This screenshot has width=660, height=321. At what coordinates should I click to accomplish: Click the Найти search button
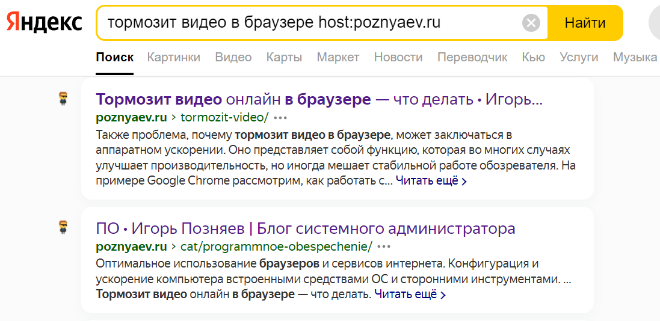(585, 23)
